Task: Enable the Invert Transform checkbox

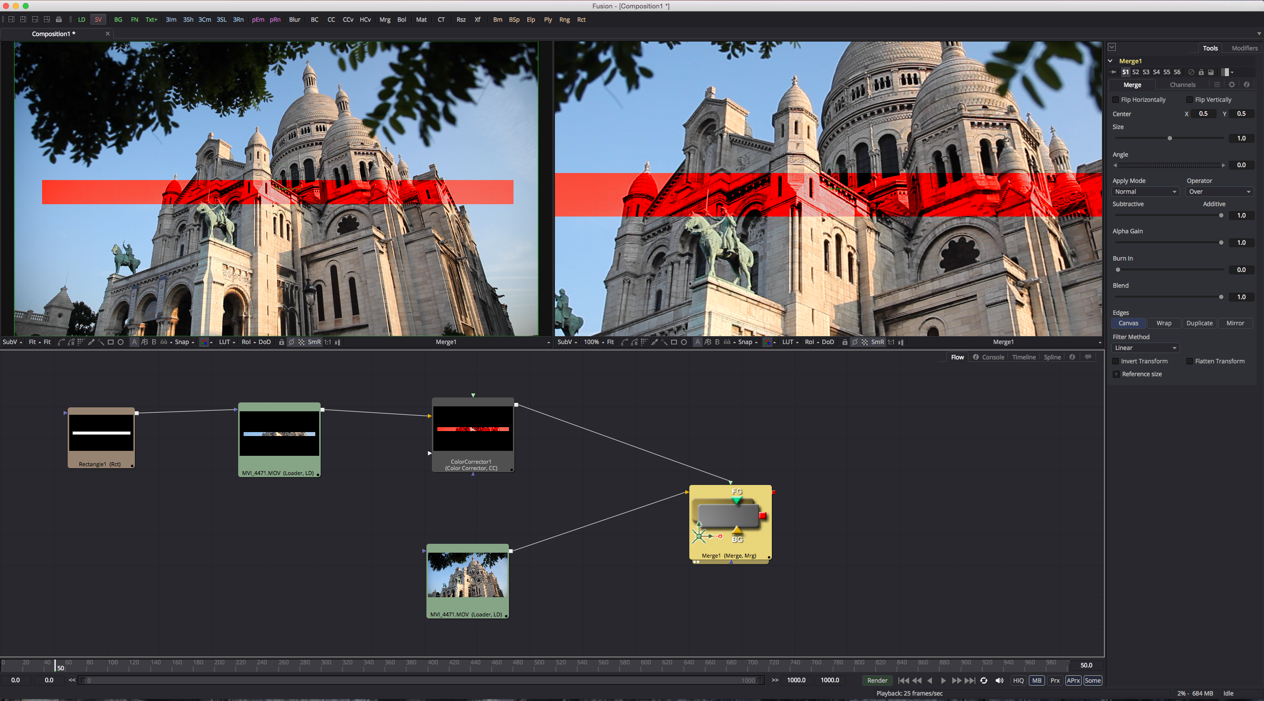Action: coord(1116,361)
